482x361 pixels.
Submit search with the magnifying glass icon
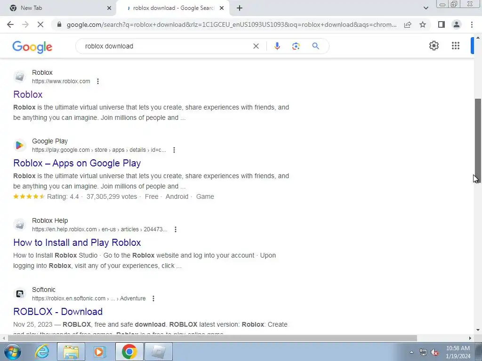pos(315,46)
